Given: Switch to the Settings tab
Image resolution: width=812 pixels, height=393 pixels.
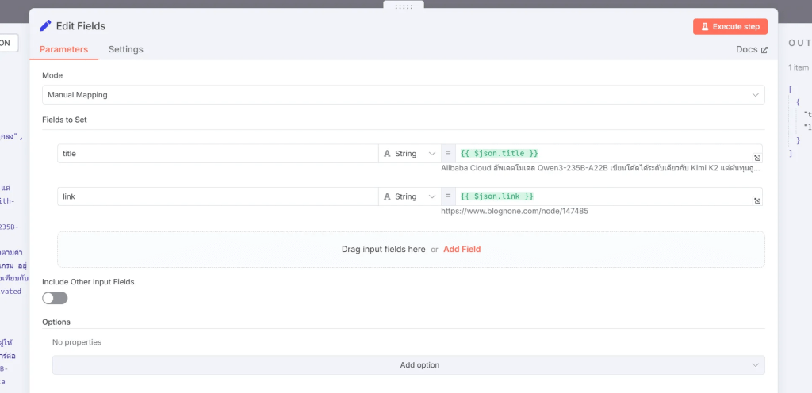Looking at the screenshot, I should coord(125,49).
